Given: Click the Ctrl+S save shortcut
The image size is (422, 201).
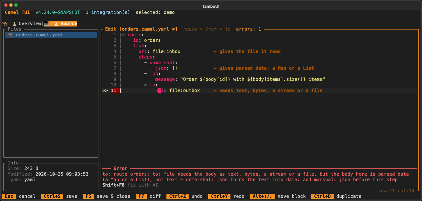Looking at the screenshot, I should point(59,196).
